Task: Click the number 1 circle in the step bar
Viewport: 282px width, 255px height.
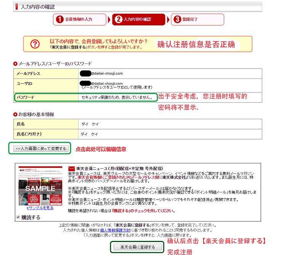Action: click(x=59, y=19)
